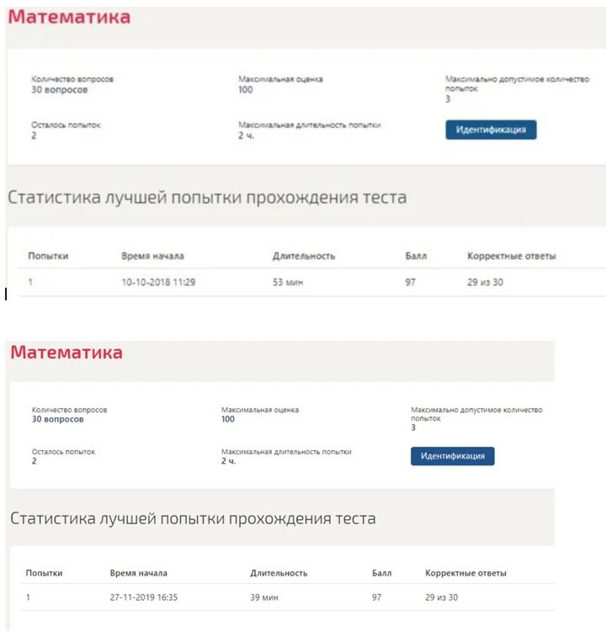The width and height of the screenshot is (606, 631).
Task: Click the 39 мин duration cell
Action: point(264,597)
